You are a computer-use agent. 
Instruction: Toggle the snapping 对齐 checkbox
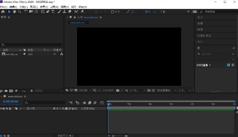tap(113, 12)
